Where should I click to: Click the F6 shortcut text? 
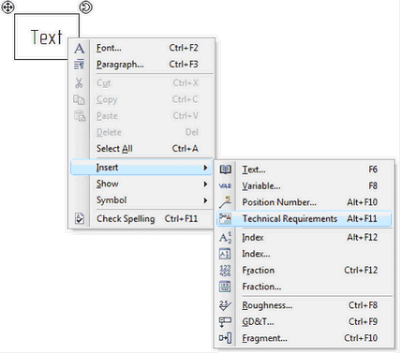pos(373,170)
